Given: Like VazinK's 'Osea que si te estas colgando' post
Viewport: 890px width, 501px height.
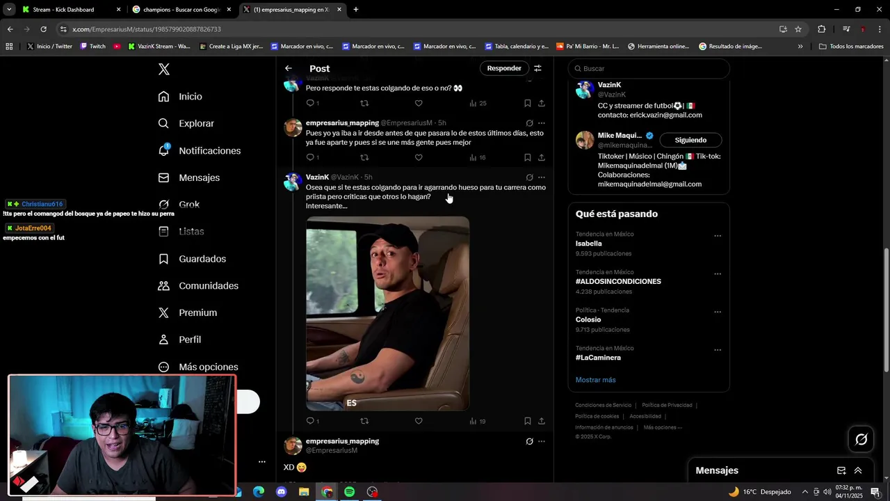Looking at the screenshot, I should pos(419,421).
